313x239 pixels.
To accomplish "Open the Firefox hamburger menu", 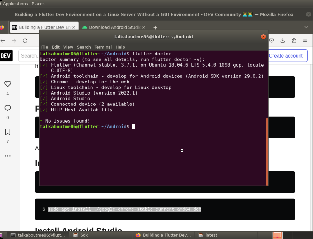I will 305,40.
